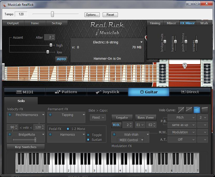Enable the Wah-Wah Modulation FX checkbox

point(114,134)
